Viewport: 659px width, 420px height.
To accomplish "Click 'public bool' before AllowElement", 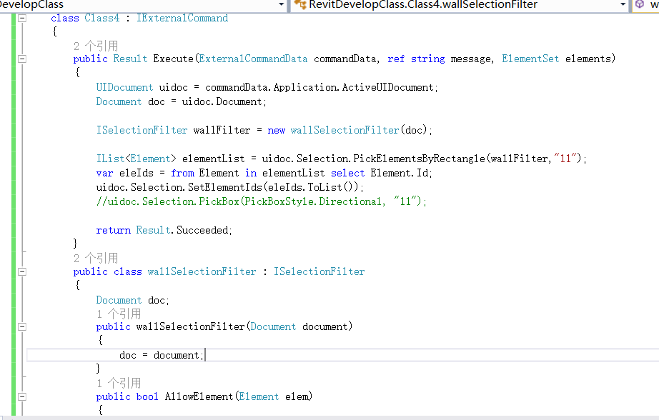I will tap(127, 396).
